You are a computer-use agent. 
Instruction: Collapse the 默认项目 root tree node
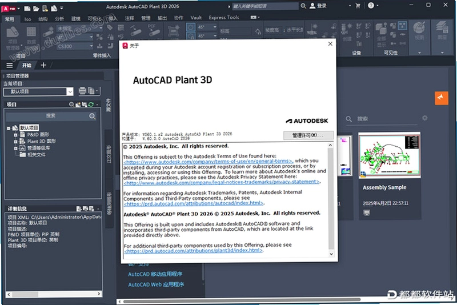[9, 128]
